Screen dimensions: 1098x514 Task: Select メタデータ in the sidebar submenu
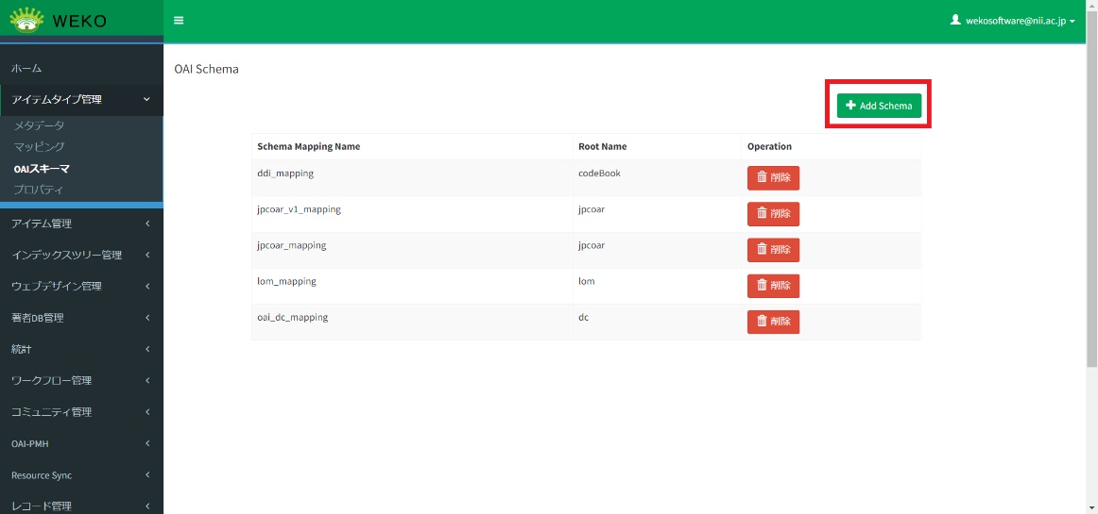[40, 124]
